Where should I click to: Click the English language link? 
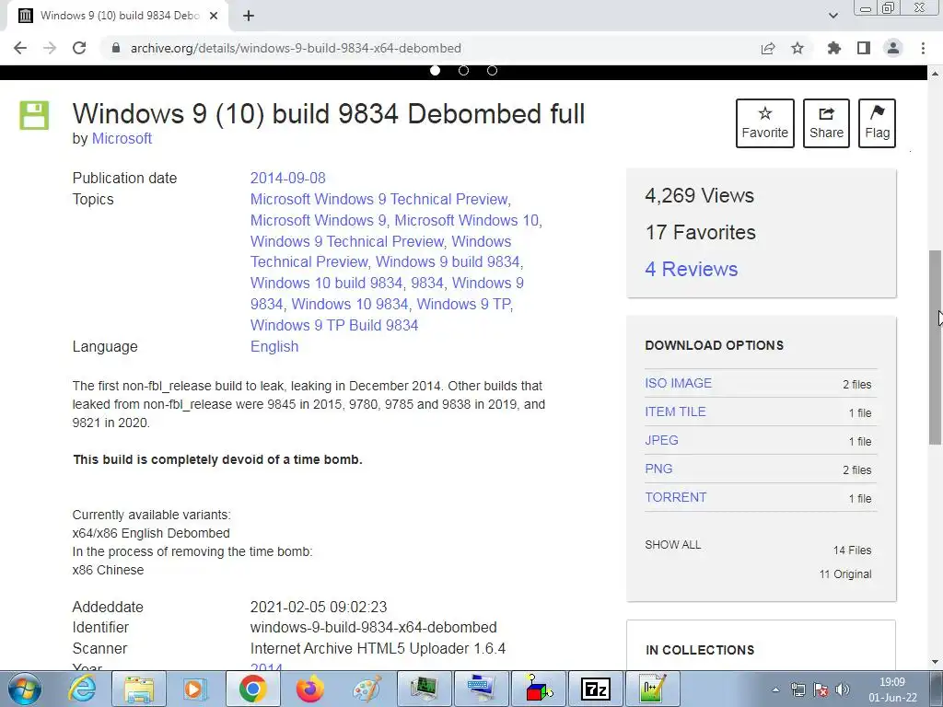[x=274, y=347]
